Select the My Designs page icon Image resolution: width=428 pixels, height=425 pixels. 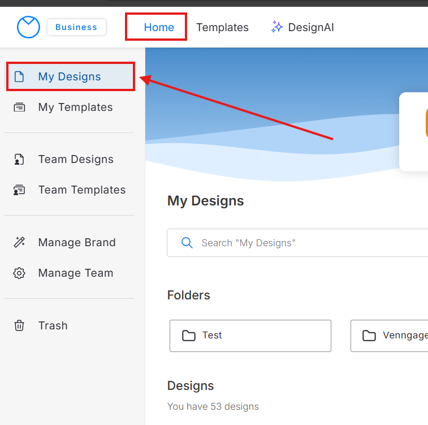pyautogui.click(x=19, y=77)
